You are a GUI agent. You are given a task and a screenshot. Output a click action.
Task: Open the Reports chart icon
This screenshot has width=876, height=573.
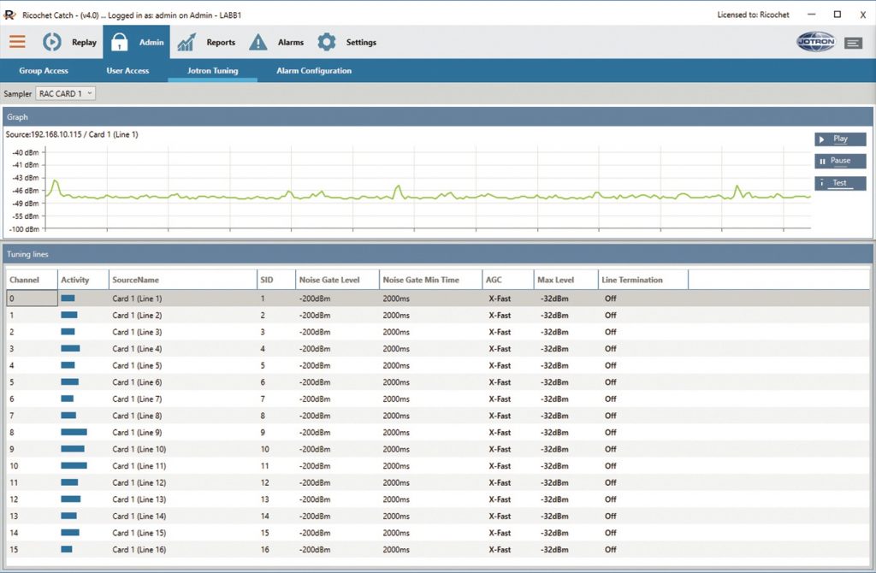(187, 42)
